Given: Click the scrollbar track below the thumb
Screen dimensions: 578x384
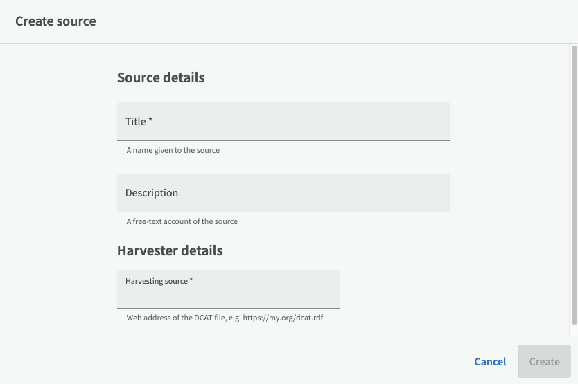Looking at the screenshot, I should [x=574, y=330].
